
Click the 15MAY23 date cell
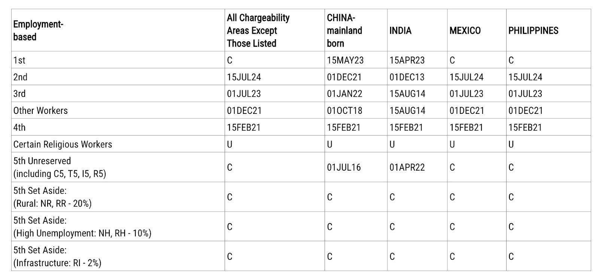pos(345,60)
